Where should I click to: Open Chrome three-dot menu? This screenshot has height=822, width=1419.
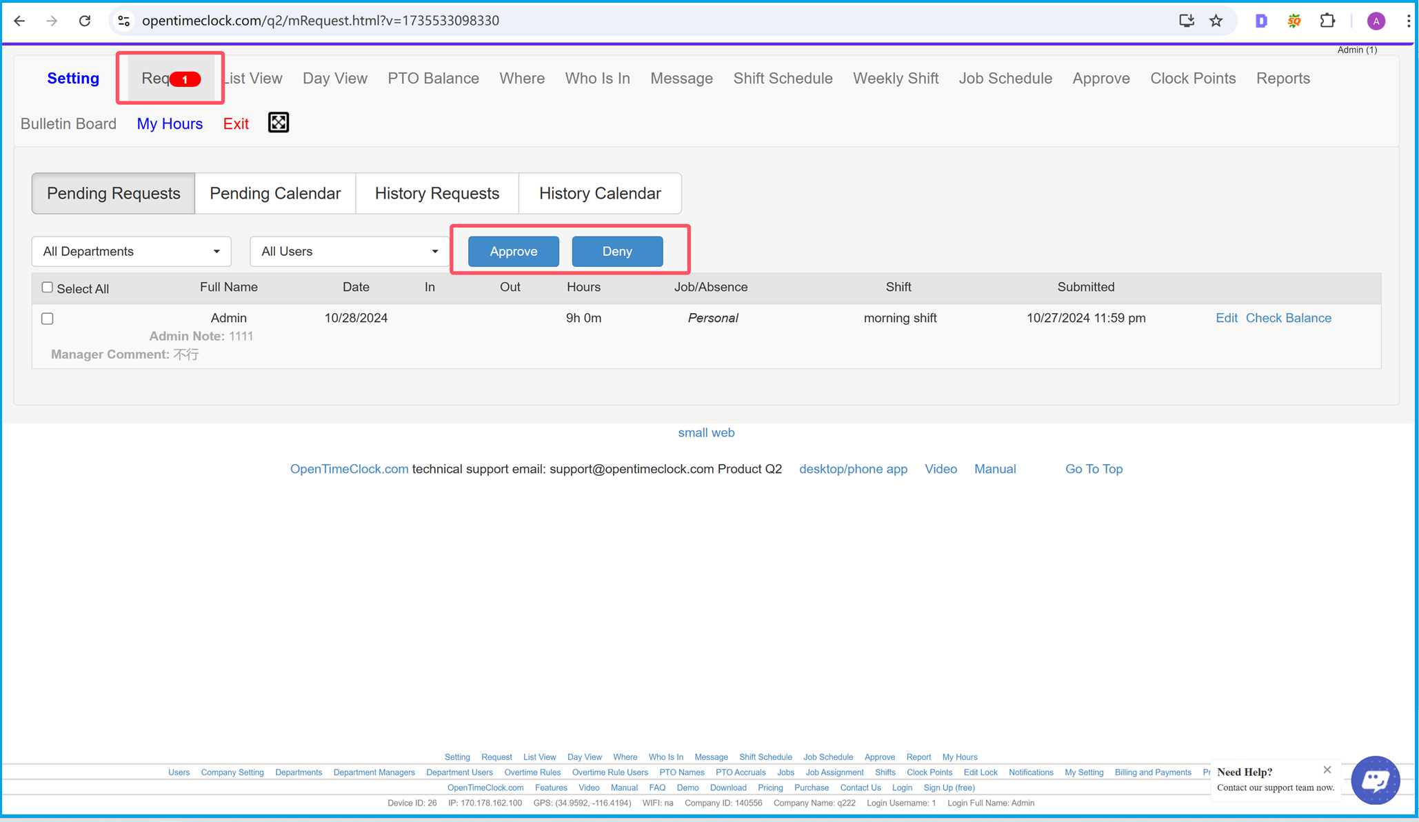(1408, 21)
